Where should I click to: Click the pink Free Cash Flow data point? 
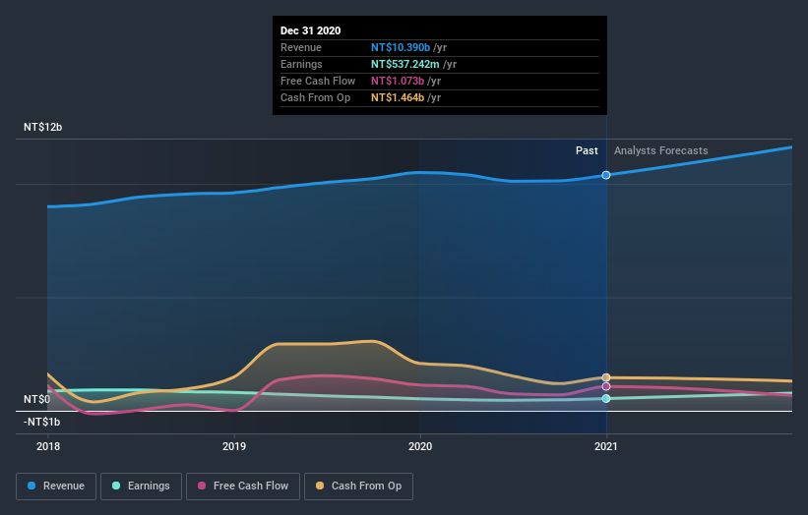[606, 386]
